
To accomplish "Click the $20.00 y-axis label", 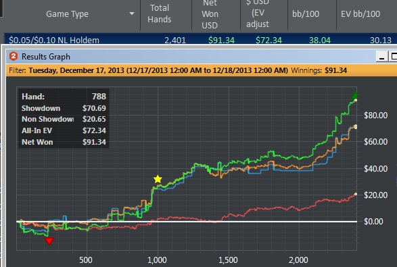I will tap(375, 195).
